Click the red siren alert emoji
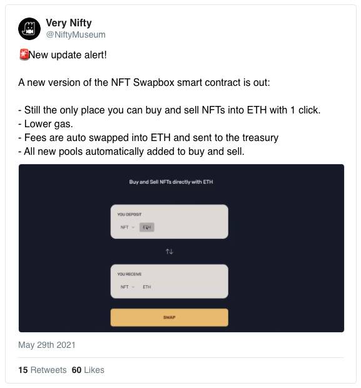 pyautogui.click(x=24, y=55)
